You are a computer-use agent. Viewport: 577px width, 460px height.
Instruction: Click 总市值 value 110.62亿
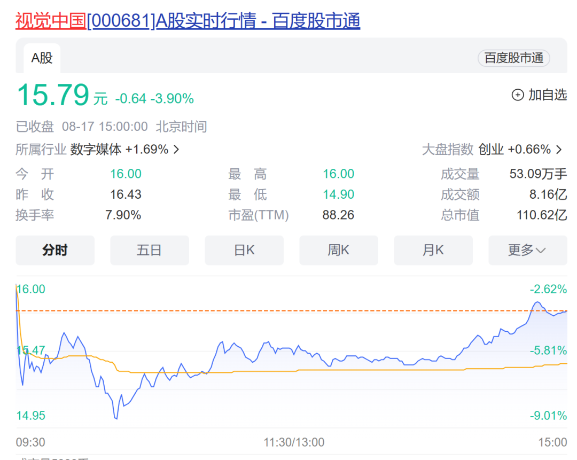coord(542,215)
